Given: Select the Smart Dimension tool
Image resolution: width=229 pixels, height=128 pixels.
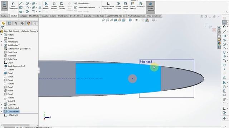Looking at the screenshot, I should click(x=13, y=6).
